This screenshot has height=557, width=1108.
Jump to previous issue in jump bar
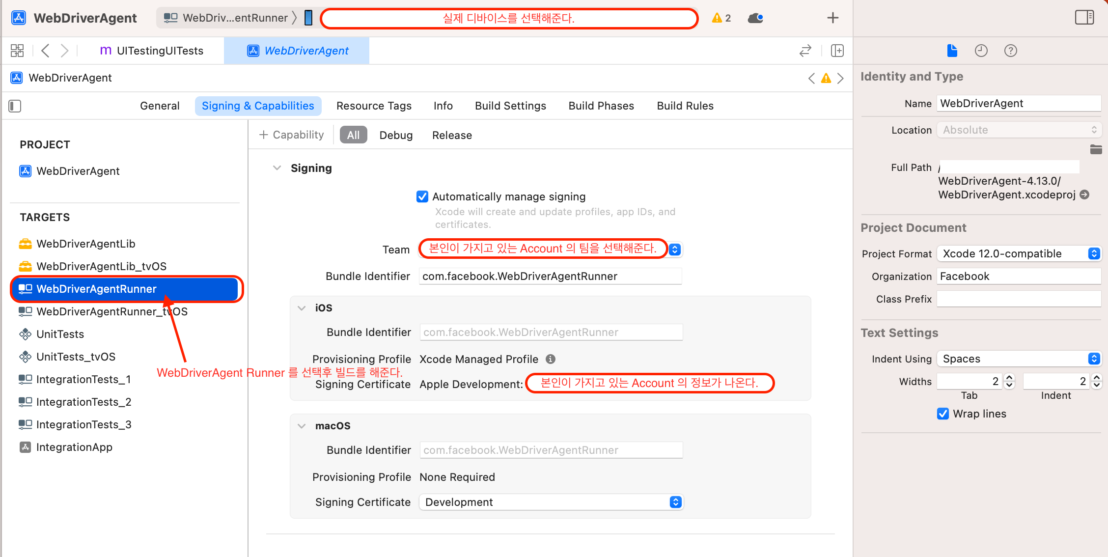coord(811,78)
